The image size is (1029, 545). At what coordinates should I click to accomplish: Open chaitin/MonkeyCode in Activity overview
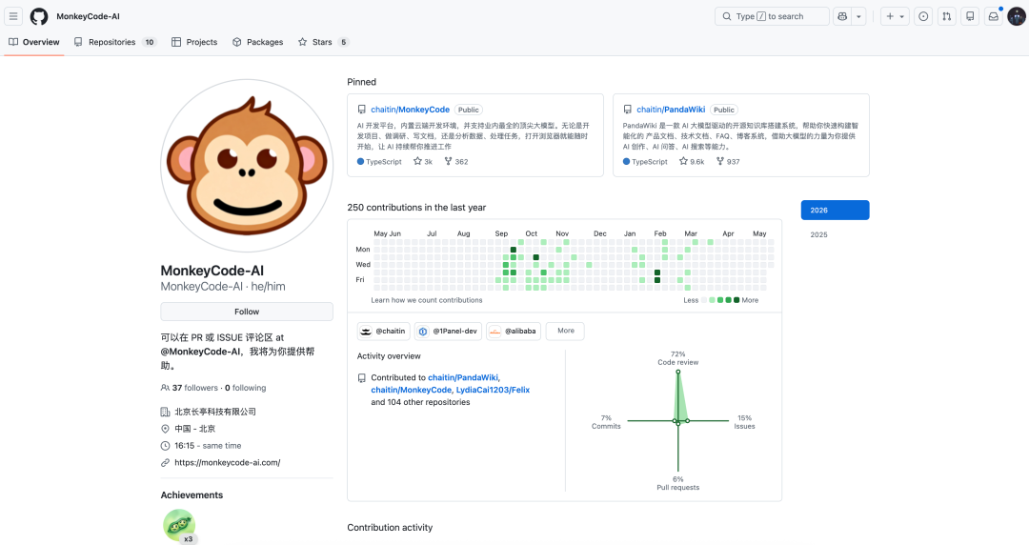click(x=412, y=390)
